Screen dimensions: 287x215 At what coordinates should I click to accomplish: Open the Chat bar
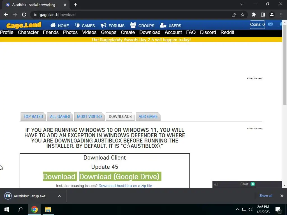point(247,184)
